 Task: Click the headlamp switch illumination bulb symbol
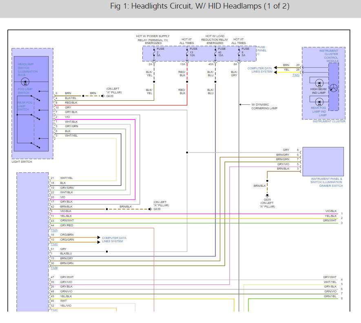pos(25,82)
